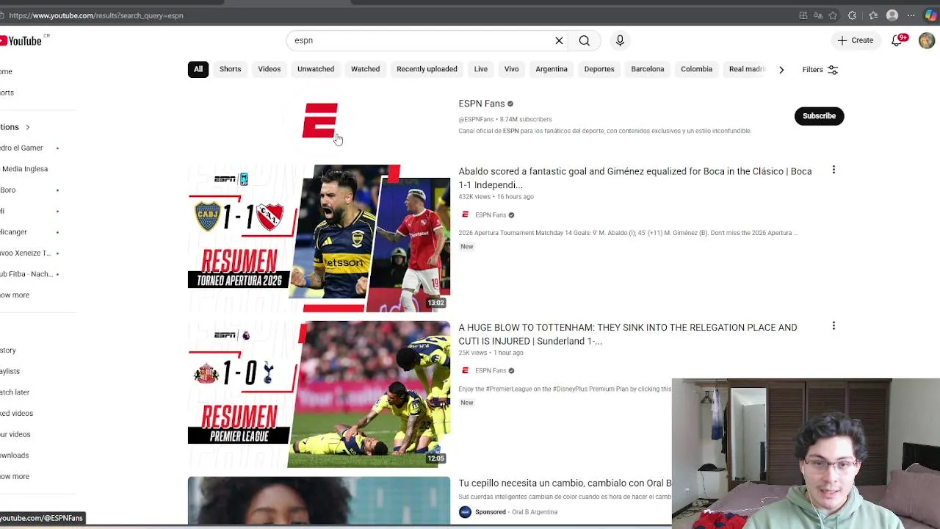Select the Colombia filter chip
Image resolution: width=940 pixels, height=529 pixels.
click(x=696, y=69)
